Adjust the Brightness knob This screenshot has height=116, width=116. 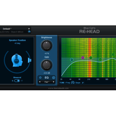[x=47, y=45]
